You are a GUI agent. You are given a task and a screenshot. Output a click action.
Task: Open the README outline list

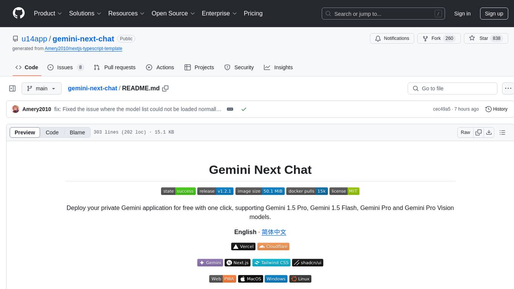coord(502,132)
